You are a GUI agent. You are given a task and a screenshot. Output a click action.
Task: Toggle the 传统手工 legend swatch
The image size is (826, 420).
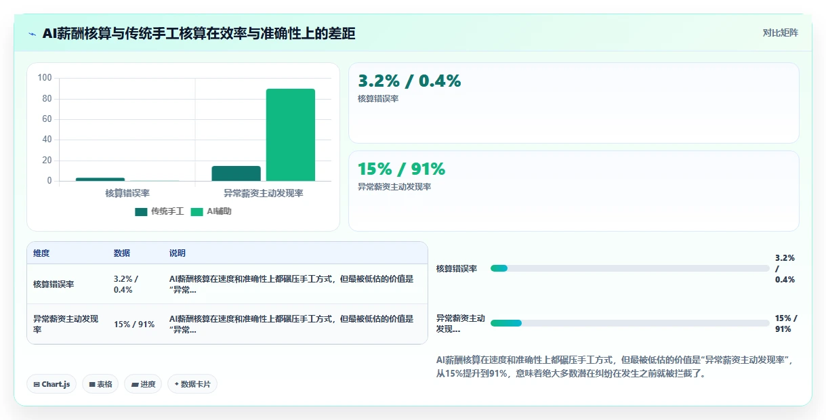point(141,211)
